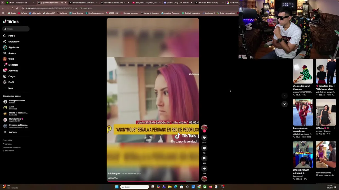Open Xbox app from taskbar
Screen dimensions: 339x190
coord(205,187)
